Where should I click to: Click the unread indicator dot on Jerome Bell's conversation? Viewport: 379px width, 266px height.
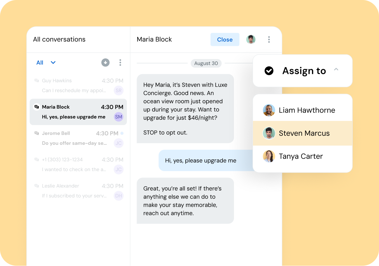(x=122, y=133)
